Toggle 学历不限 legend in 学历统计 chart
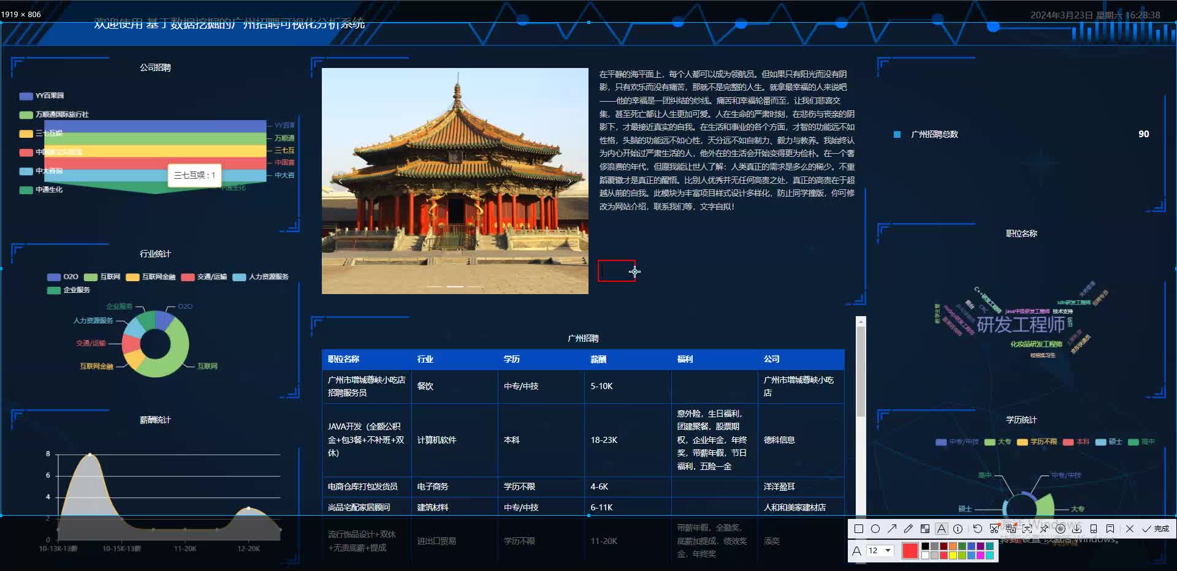Screen dimensions: 1177x571 [1037, 442]
